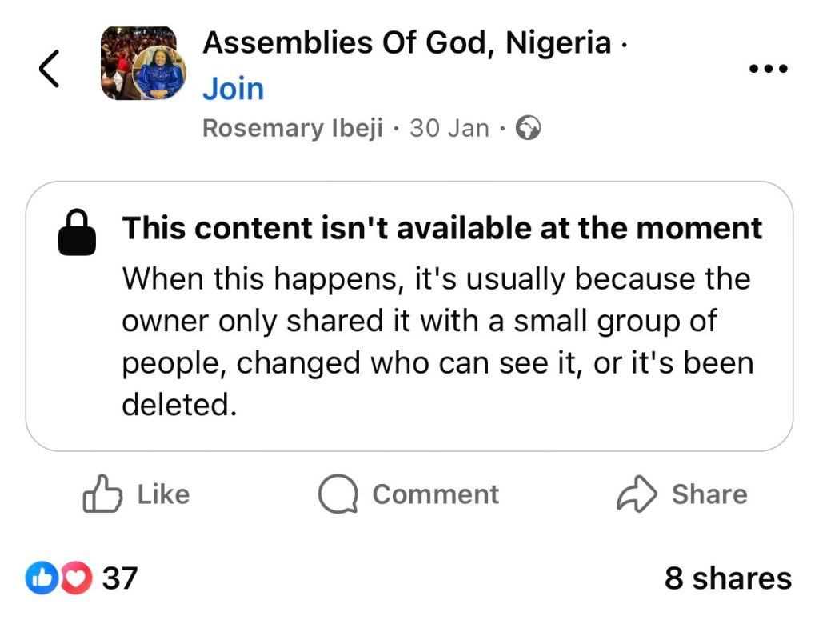Screen dimensions: 819x636
Task: Open the three-dot more options menu
Action: coord(769,69)
